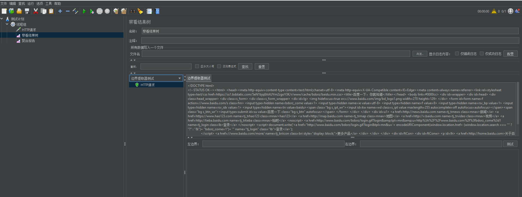Click the 查找 search button
Screen dimensions: 522x197
(245, 66)
